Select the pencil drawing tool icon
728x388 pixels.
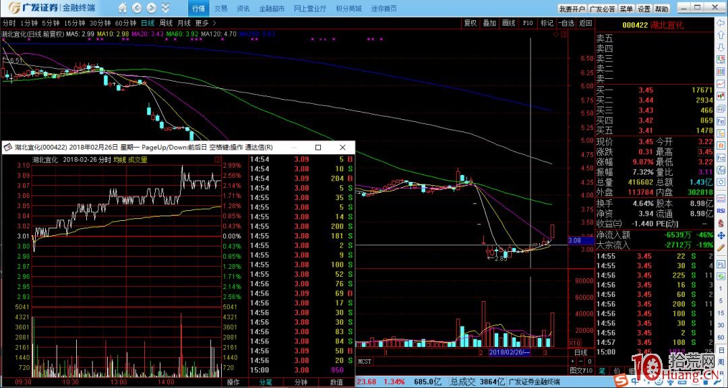coord(721,249)
